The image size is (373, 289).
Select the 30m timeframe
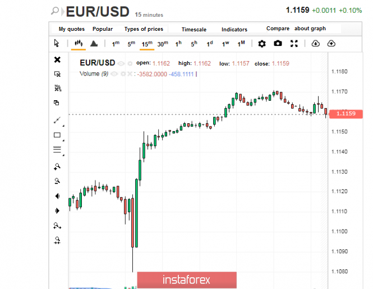click(163, 44)
